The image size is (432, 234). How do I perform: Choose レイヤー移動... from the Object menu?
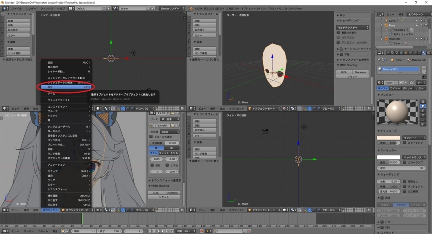click(x=66, y=72)
